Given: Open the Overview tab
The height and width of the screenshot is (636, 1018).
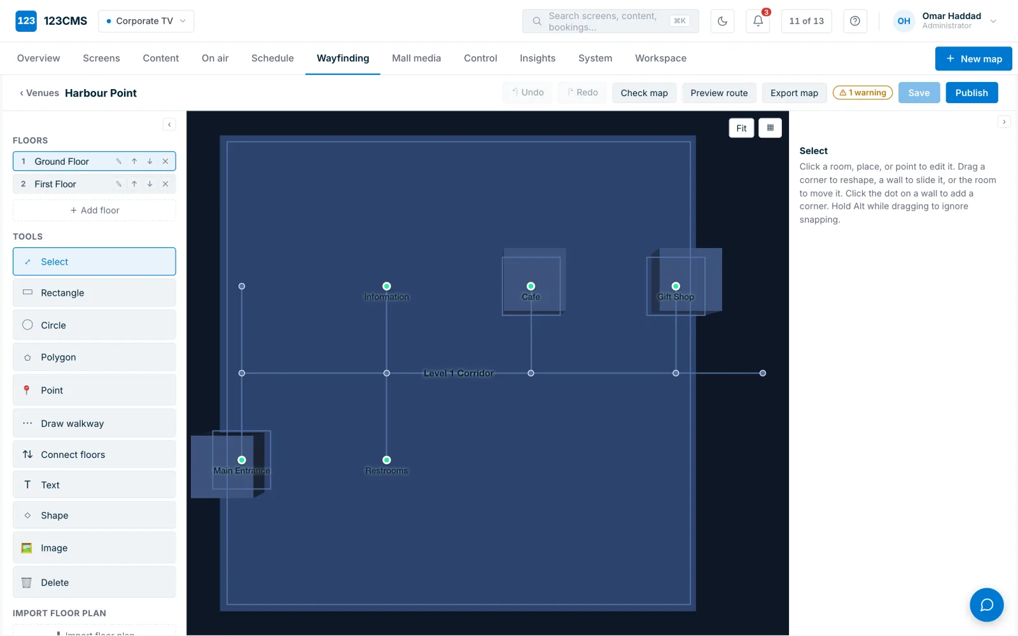Looking at the screenshot, I should coord(39,58).
